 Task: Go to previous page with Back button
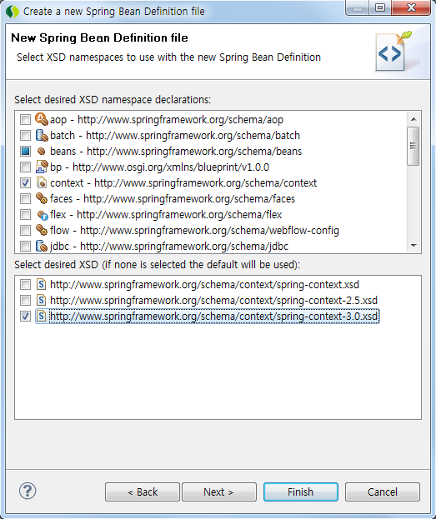point(143,492)
